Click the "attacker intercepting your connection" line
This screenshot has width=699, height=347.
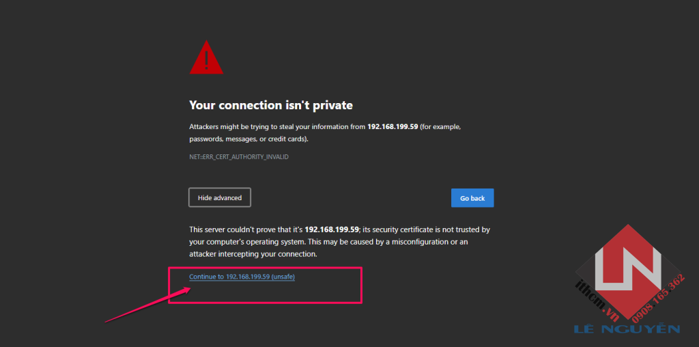(253, 254)
